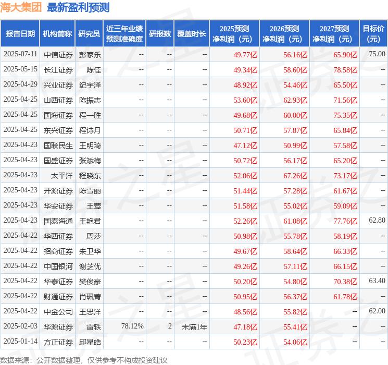Select the 覆盖时长 column header
This screenshot has height=365, width=388.
point(192,34)
